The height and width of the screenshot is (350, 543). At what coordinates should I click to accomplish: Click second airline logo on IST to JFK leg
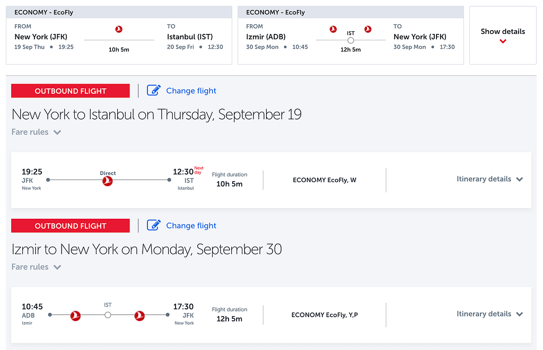click(139, 316)
